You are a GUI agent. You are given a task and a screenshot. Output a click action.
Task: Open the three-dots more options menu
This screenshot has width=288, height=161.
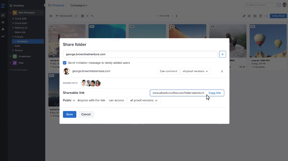(266, 16)
